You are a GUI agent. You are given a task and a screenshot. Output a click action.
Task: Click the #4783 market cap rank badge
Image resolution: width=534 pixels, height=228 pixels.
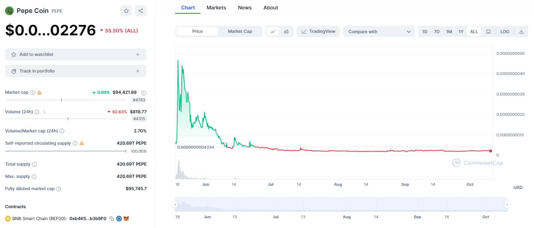[x=139, y=100]
